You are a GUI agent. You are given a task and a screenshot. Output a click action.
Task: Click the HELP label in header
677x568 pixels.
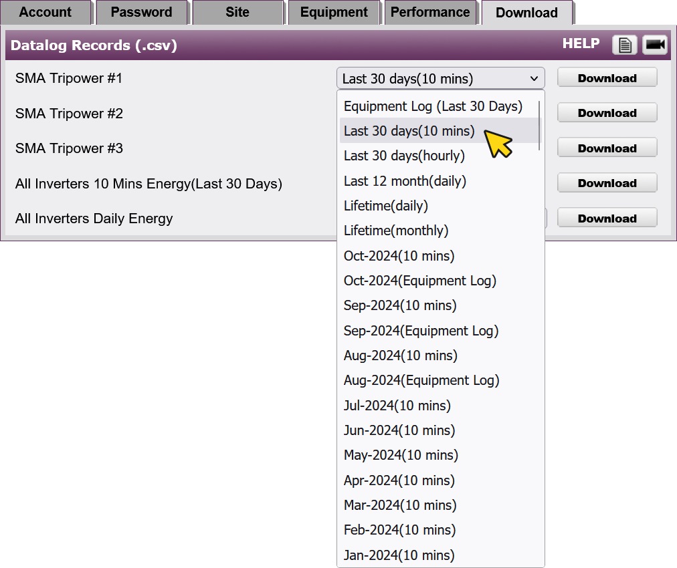(x=581, y=43)
